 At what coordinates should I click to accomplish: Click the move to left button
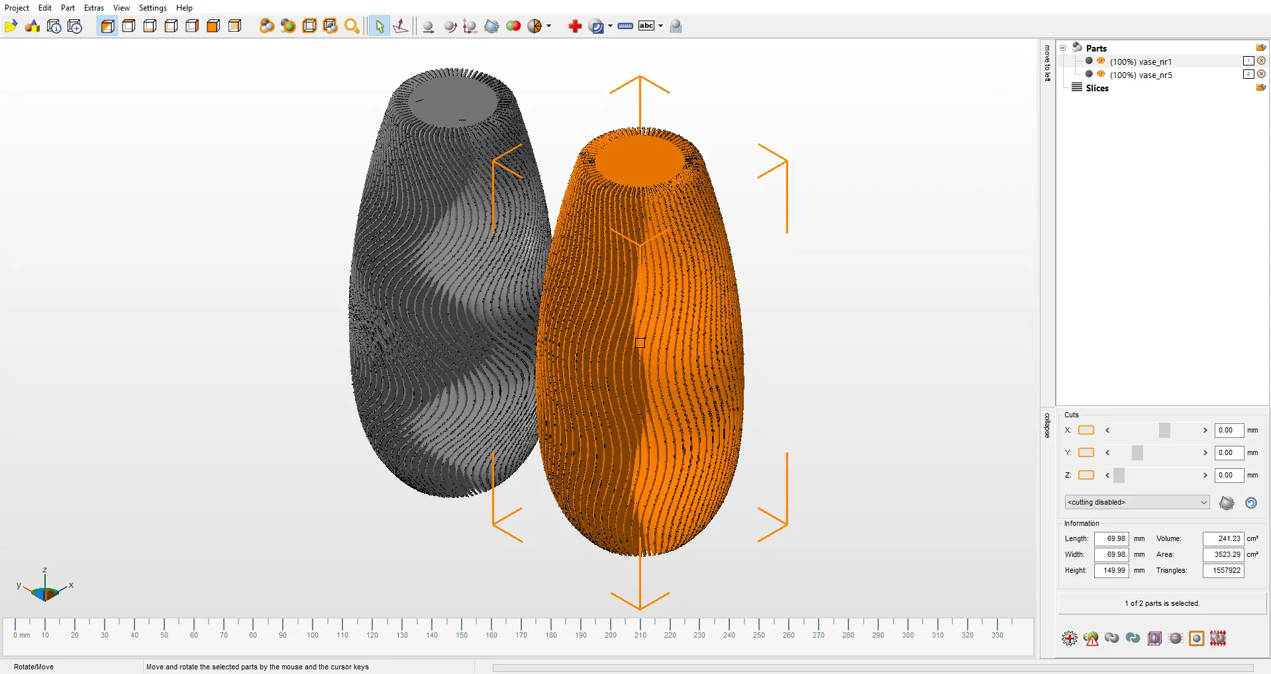(x=1047, y=63)
